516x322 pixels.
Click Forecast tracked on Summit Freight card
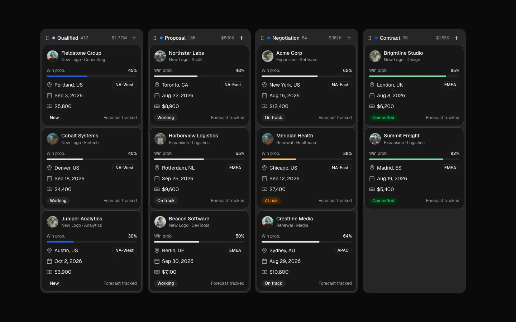point(443,201)
